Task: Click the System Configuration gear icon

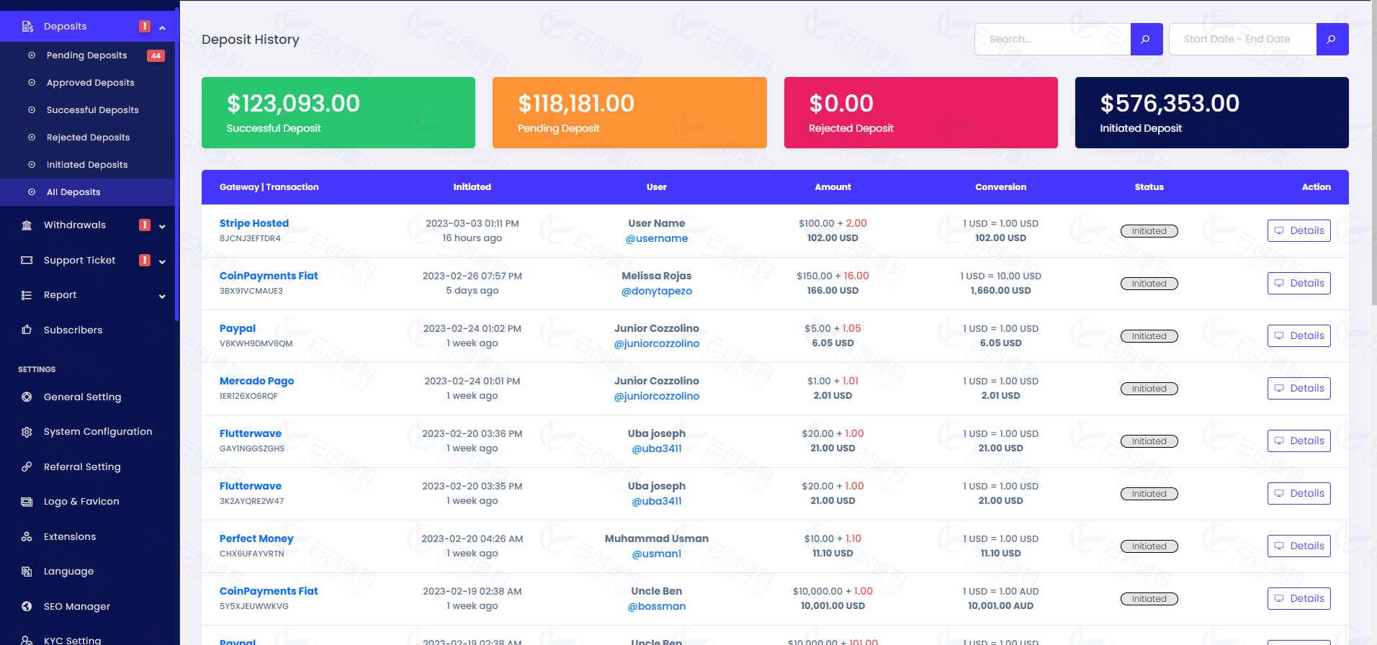Action: (27, 432)
